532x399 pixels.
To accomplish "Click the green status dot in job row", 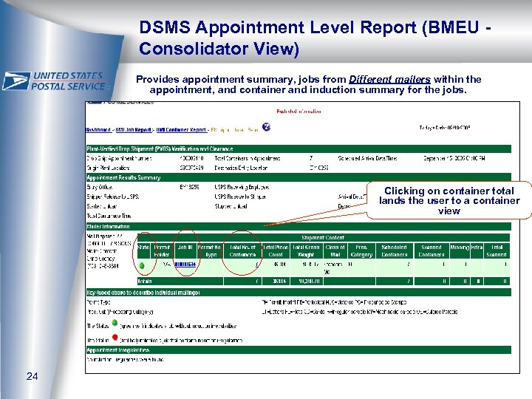I will [142, 265].
